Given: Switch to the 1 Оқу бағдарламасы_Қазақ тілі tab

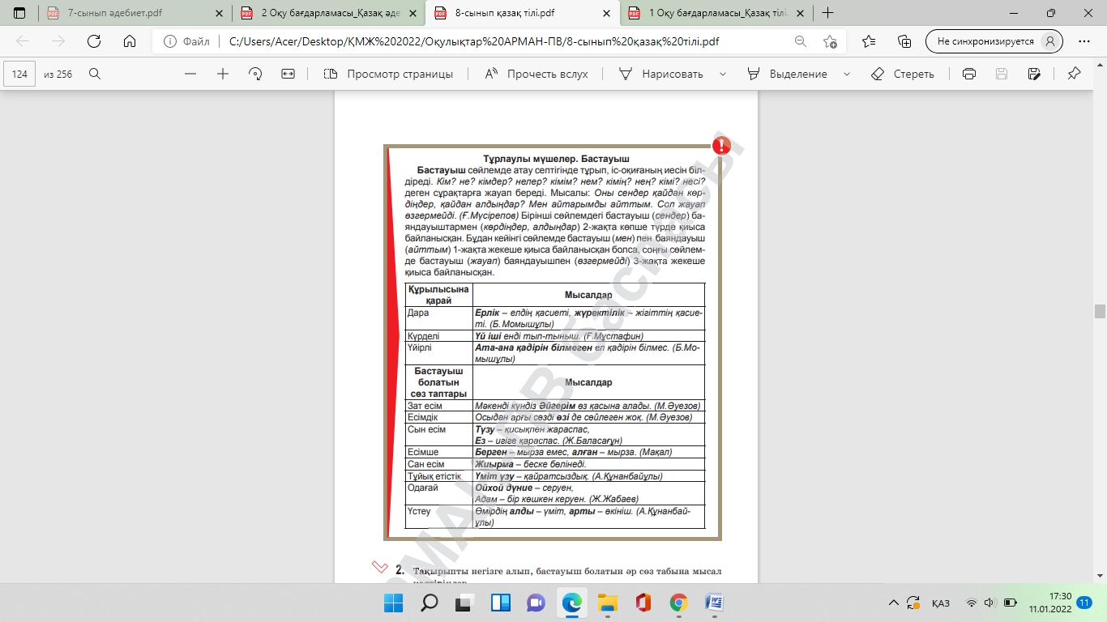Looking at the screenshot, I should (717, 13).
